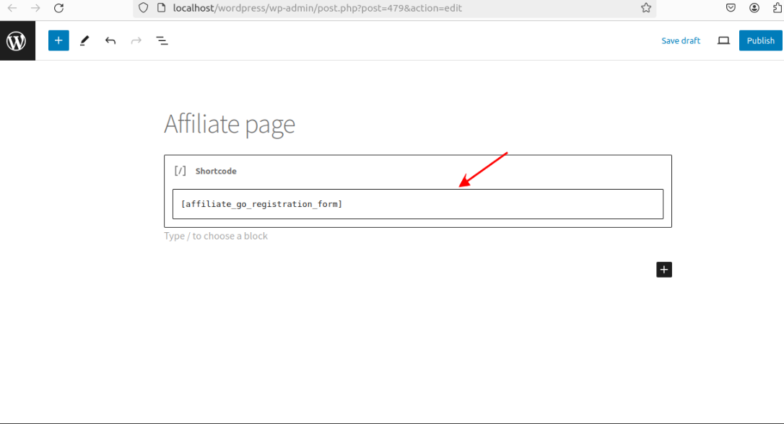The height and width of the screenshot is (424, 784).
Task: Go back using the browser back arrow
Action: click(12, 8)
